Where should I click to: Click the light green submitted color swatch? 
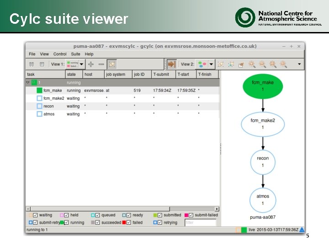[x=155, y=215]
